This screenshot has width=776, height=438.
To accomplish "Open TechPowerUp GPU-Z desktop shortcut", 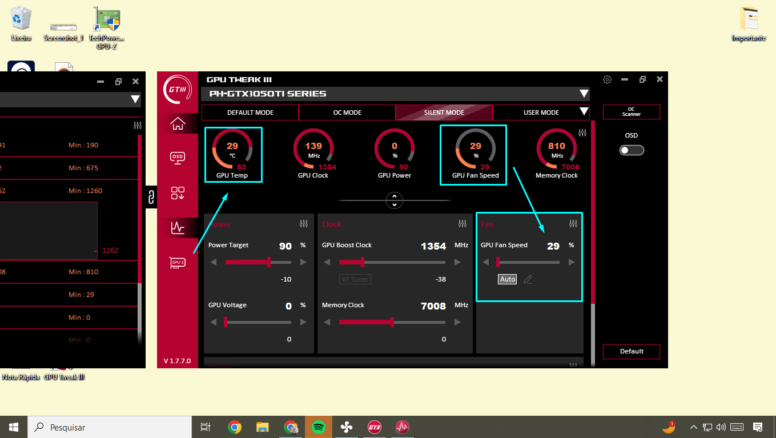I will click(x=106, y=27).
